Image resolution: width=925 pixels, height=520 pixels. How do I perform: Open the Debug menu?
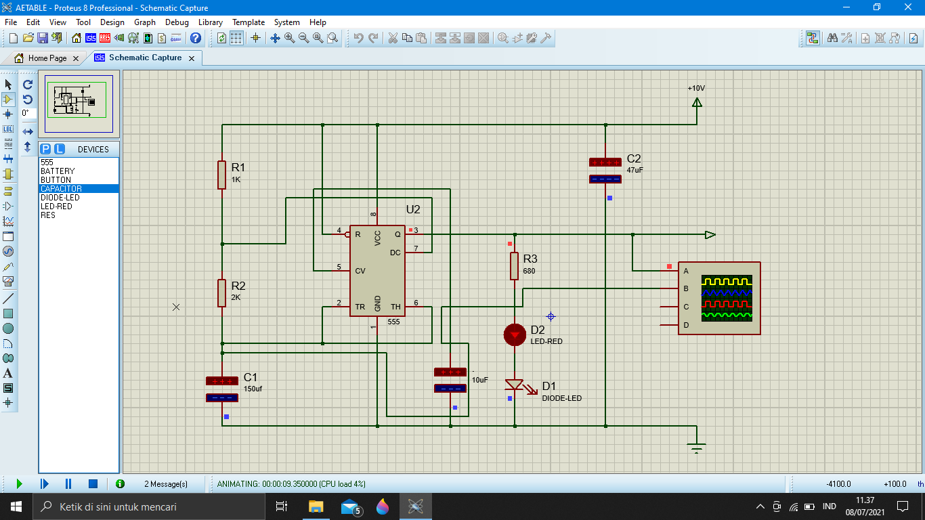(177, 22)
